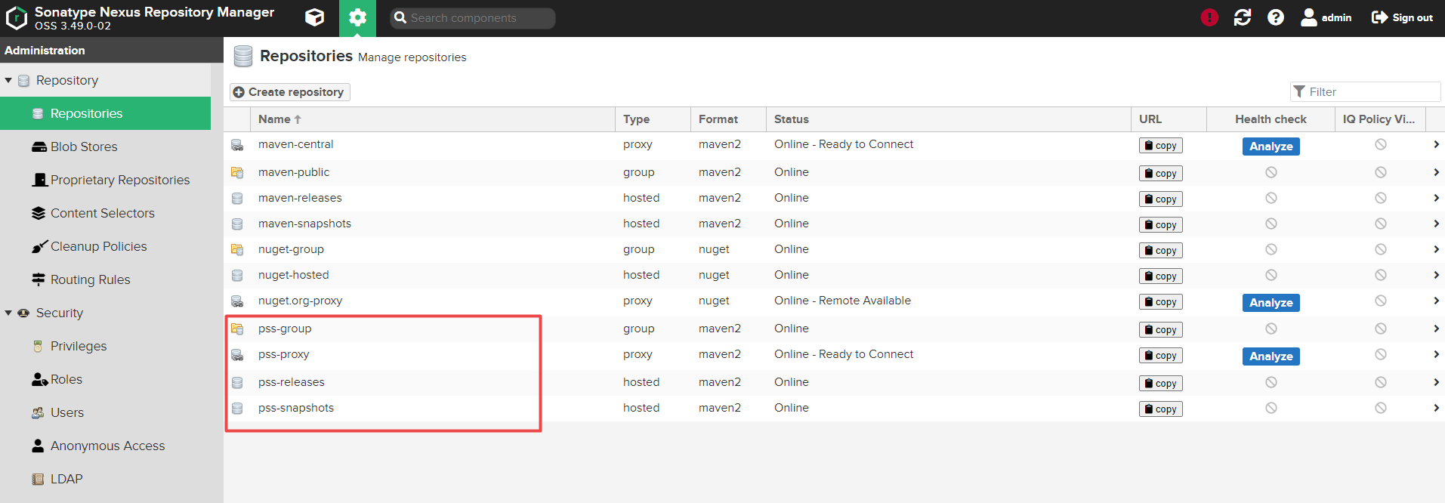This screenshot has width=1445, height=503.
Task: Sign out of Nexus
Action: 1402,17
